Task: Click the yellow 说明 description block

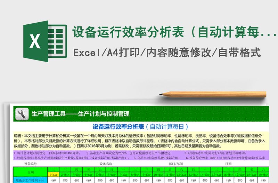Action: [141, 141]
